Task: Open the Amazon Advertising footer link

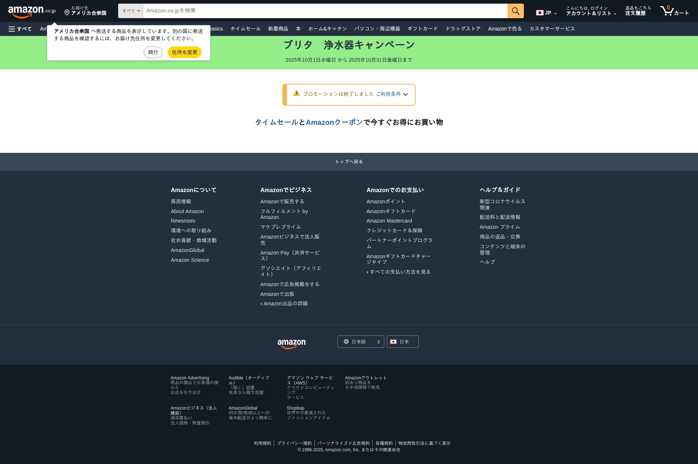Action: coord(190,378)
